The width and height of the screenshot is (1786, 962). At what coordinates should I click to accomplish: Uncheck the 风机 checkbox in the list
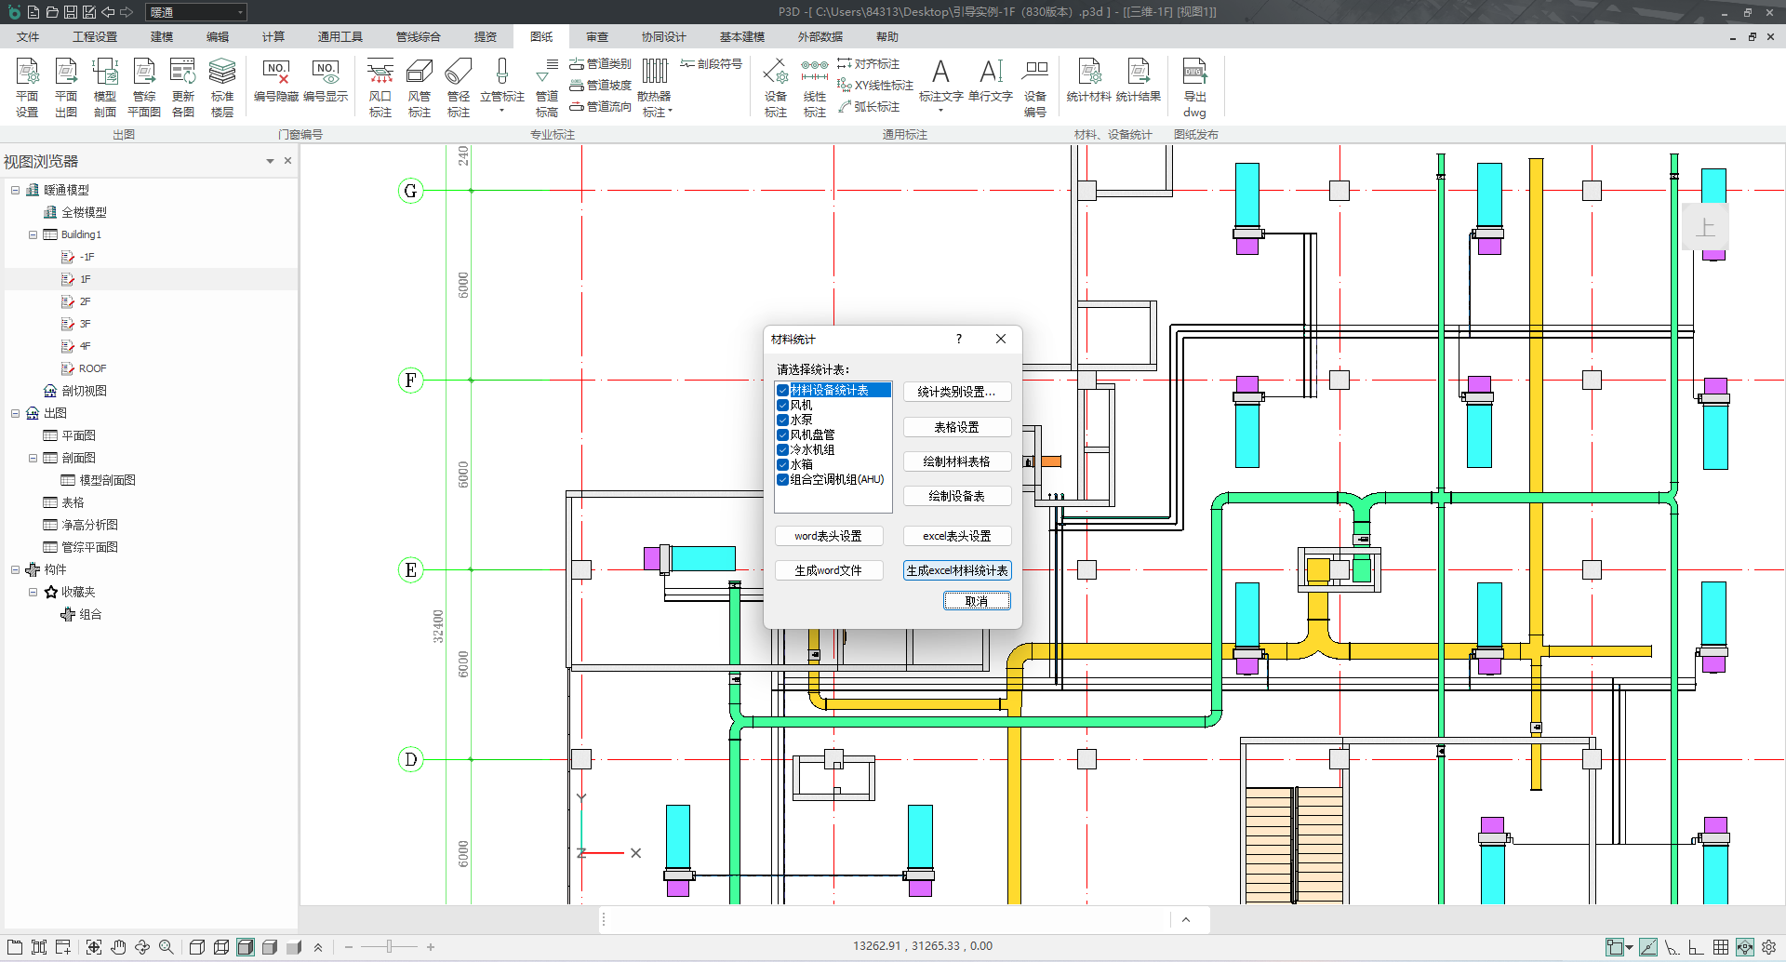coord(783,406)
